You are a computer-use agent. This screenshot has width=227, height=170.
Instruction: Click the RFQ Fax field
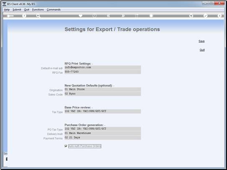pyautogui.click(x=103, y=72)
